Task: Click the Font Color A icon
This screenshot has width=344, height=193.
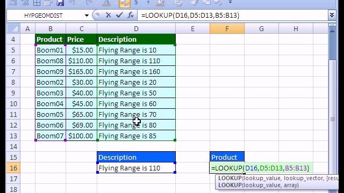Action: [106, 3]
